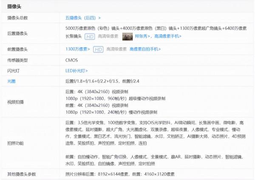Click the CMOS sensor type value
255x180 pixels.
[x=72, y=60]
